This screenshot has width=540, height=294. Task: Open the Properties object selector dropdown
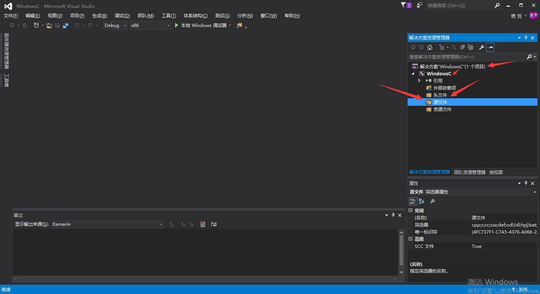535,192
